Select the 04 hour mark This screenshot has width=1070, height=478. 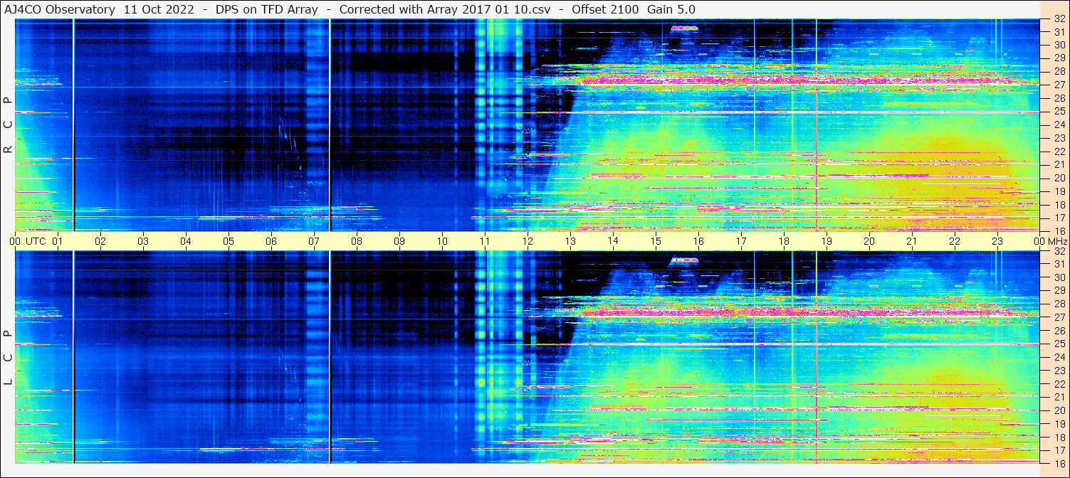(x=186, y=242)
